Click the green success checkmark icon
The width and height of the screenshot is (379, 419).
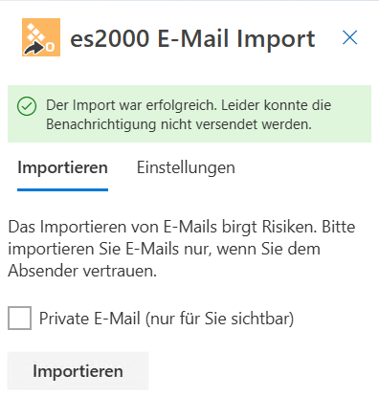(x=27, y=106)
